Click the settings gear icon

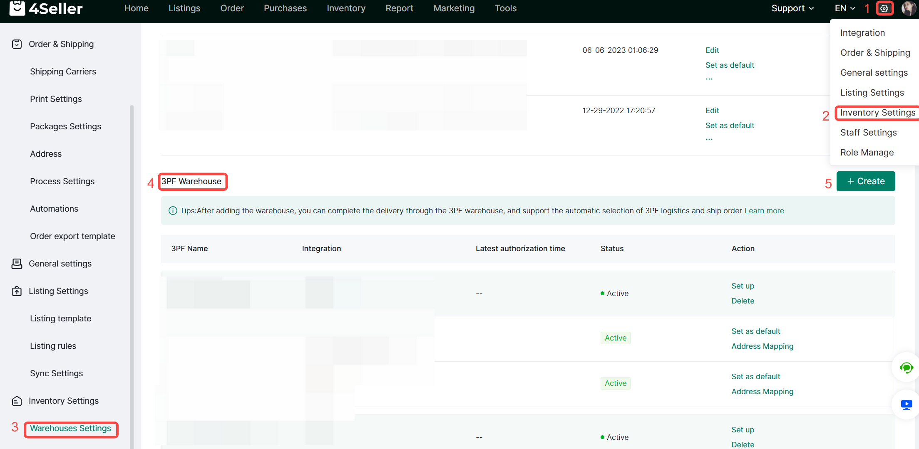pos(884,8)
